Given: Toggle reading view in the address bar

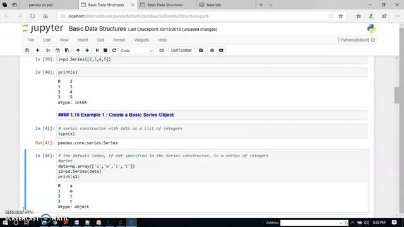Looking at the screenshot, I should pyautogui.click(x=331, y=16).
